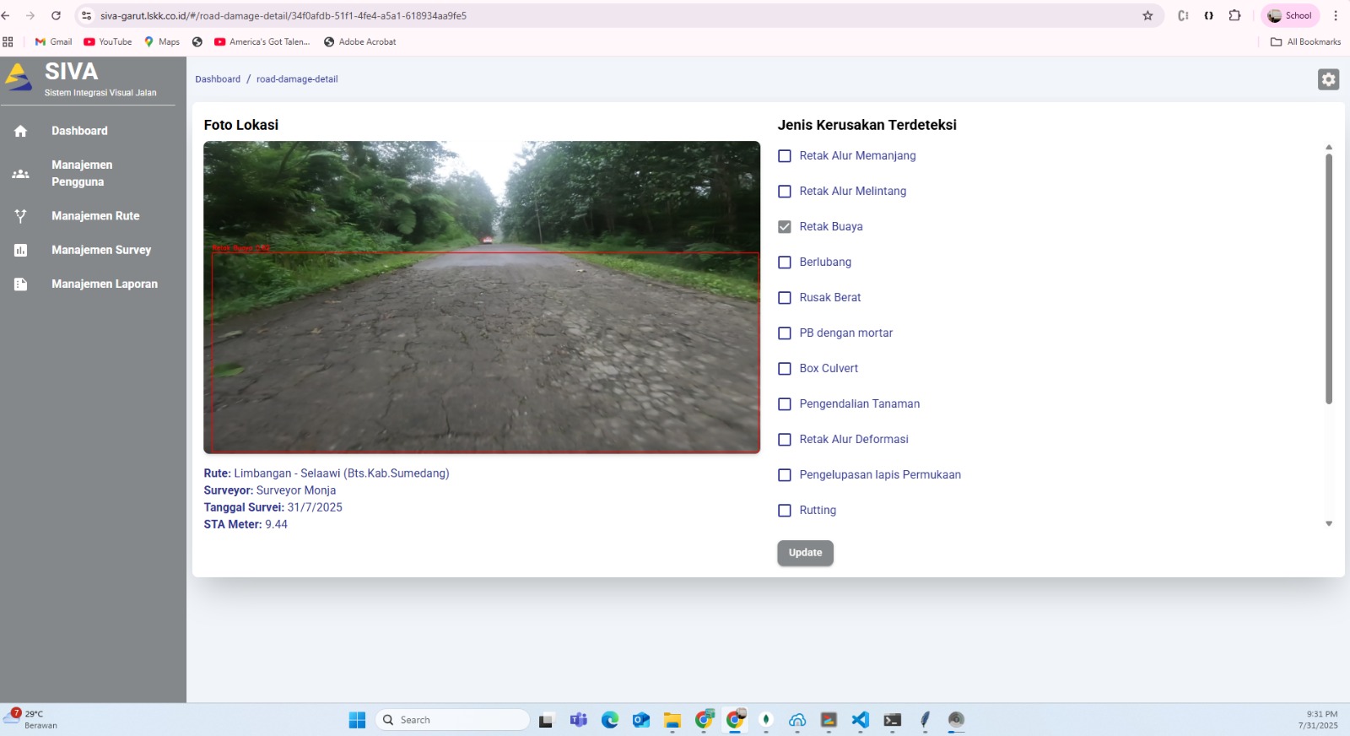
Task: Check the Pengendalian Tanaman checkbox
Action: tap(785, 404)
